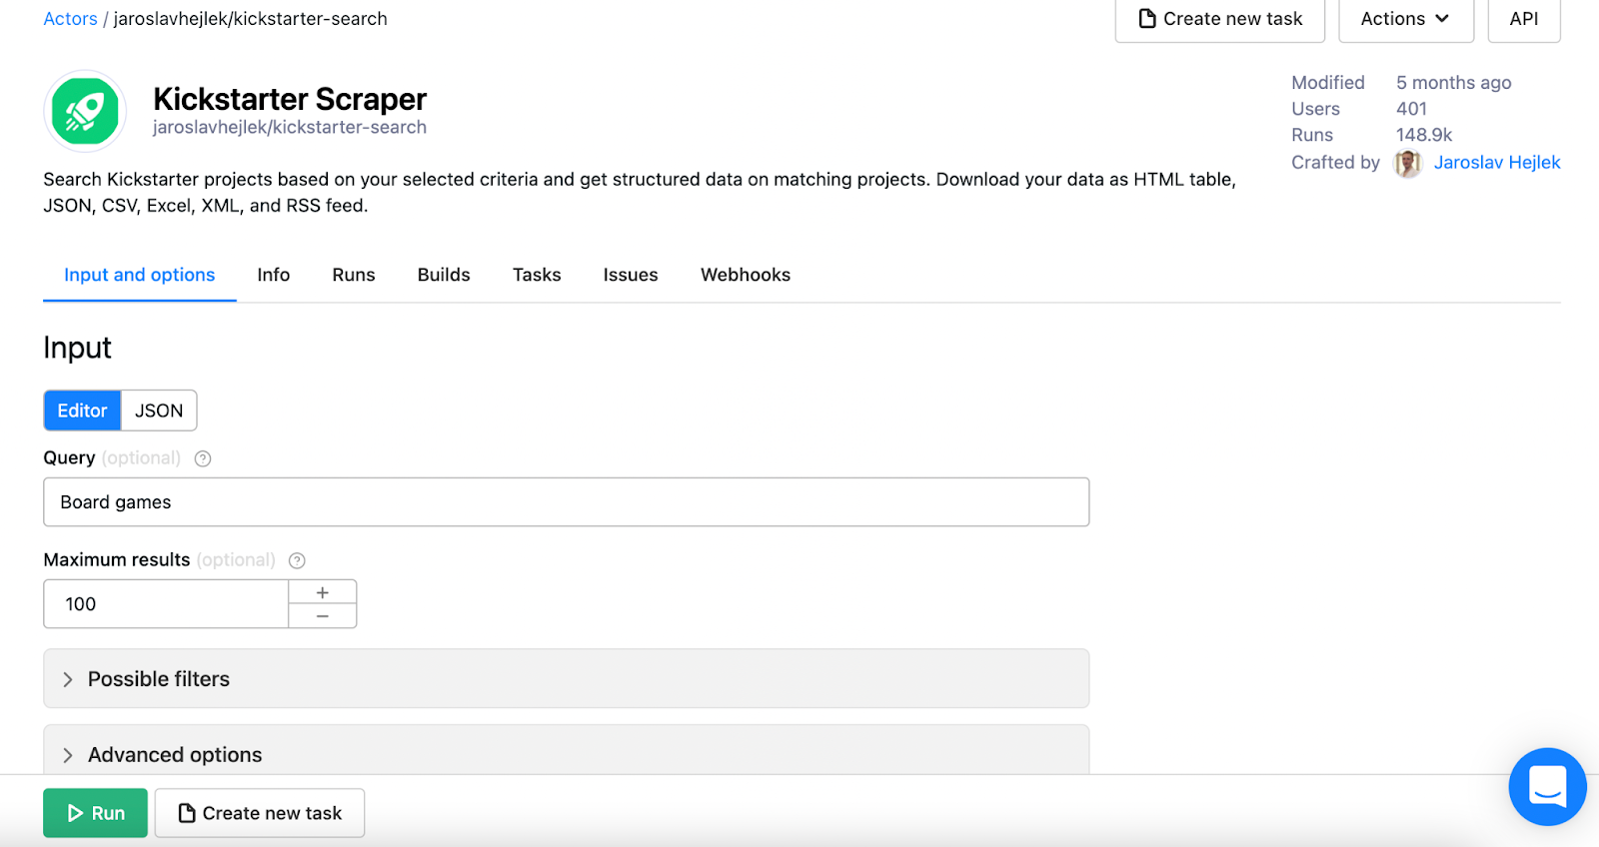Image resolution: width=1599 pixels, height=847 pixels.
Task: Click the Kickstarter Scraper rocket logo
Action: pos(85,111)
